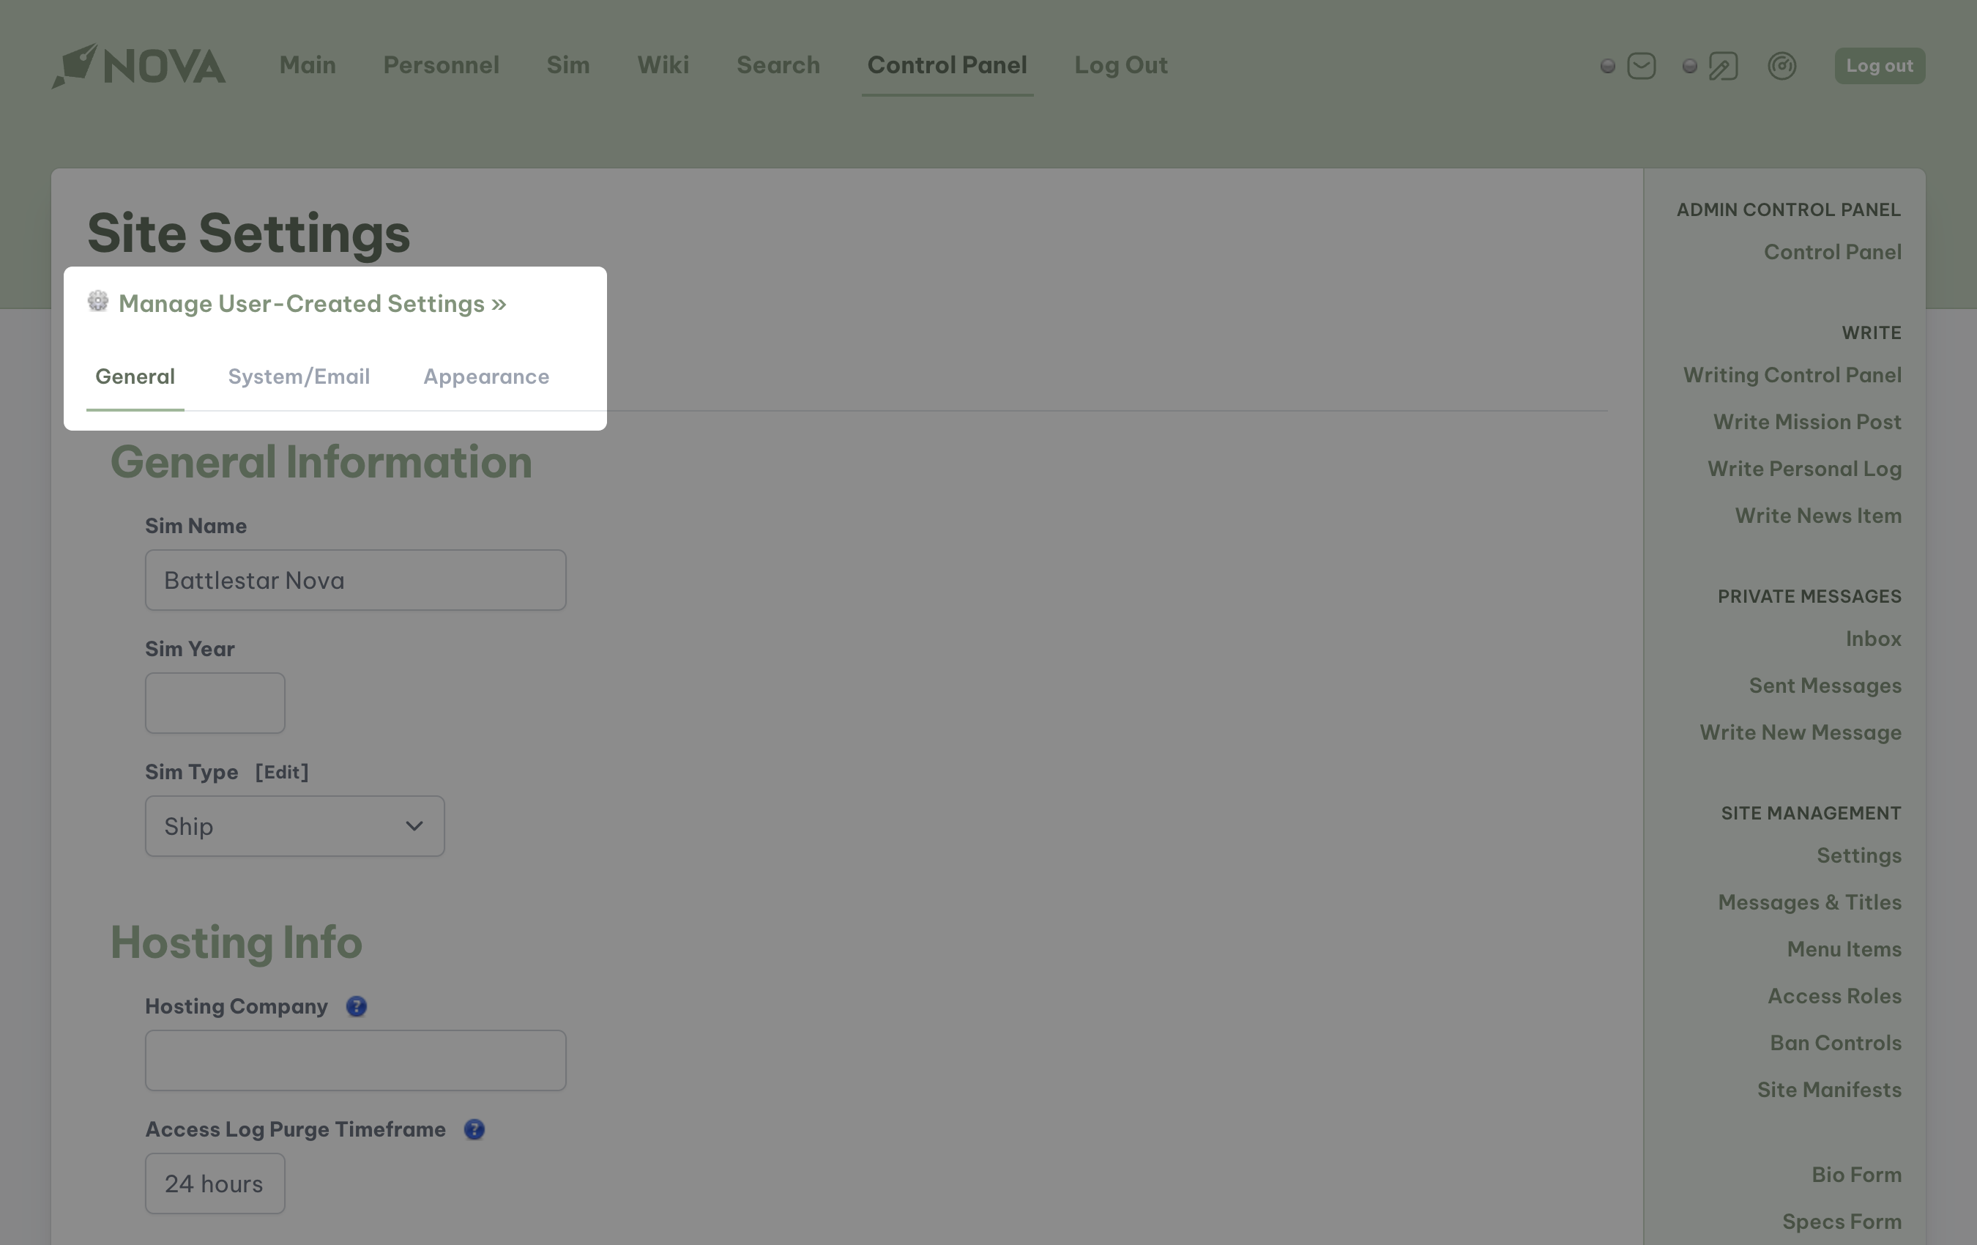Open the Wiki menu item
Viewport: 1977px width, 1245px height.
point(663,65)
